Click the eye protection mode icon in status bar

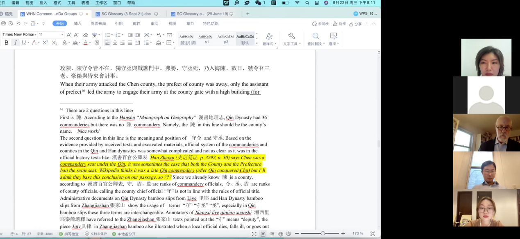coord(288,234)
